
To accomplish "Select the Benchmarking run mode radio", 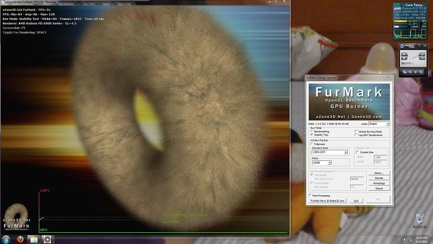I will pos(312,131).
